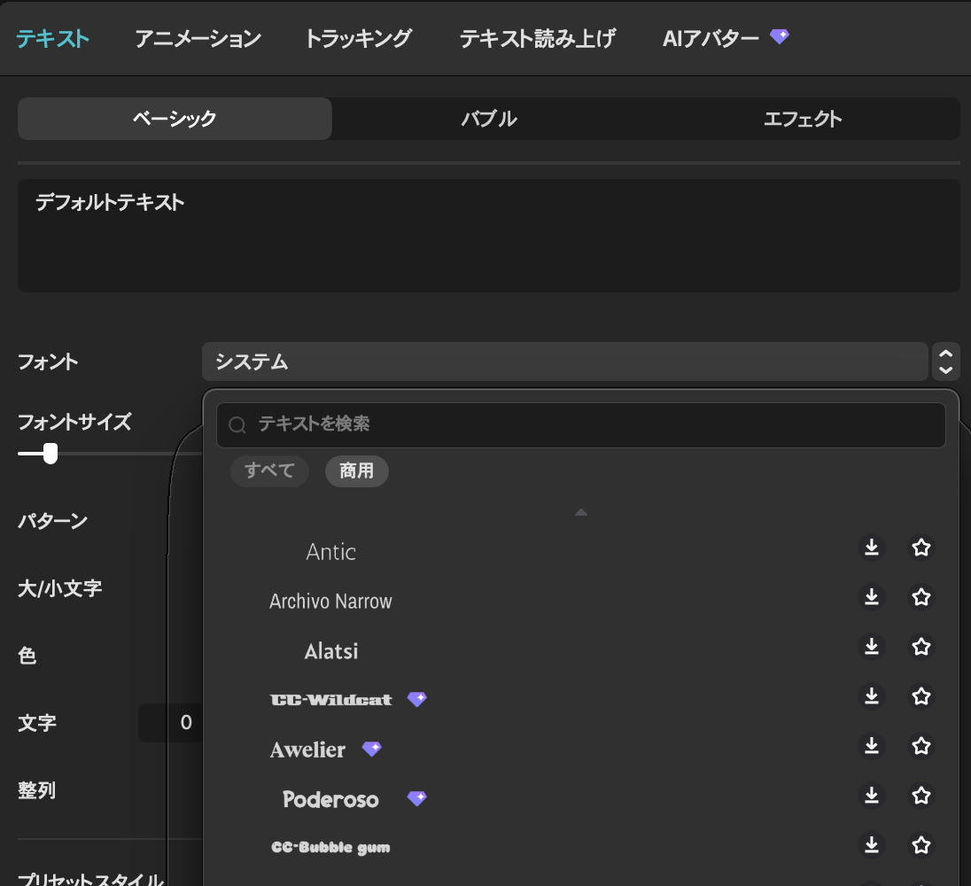Viewport: 971px width, 886px height.
Task: Star the Awelier font
Action: 921,745
